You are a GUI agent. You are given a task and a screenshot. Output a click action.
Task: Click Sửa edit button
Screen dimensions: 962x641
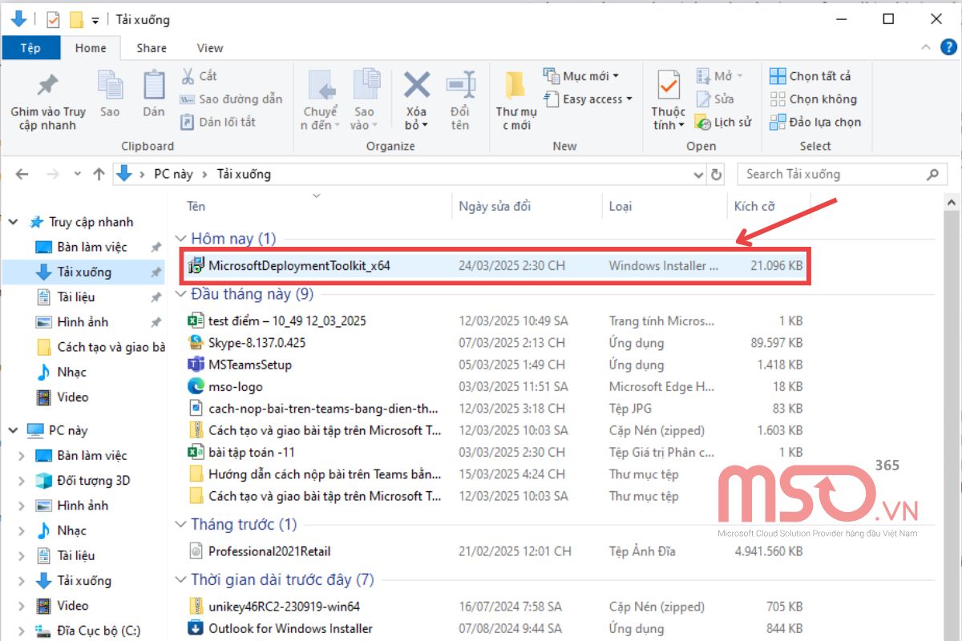(713, 99)
